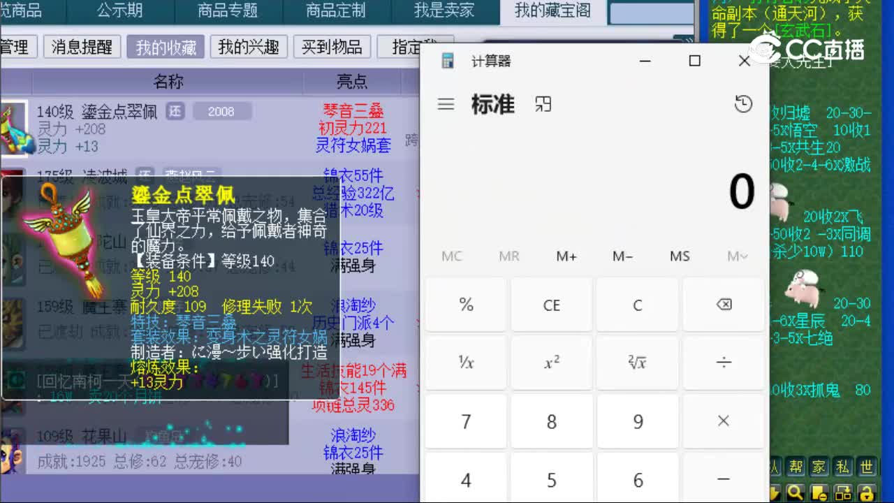894x503 pixels.
Task: Click the x squared key
Action: [552, 363]
